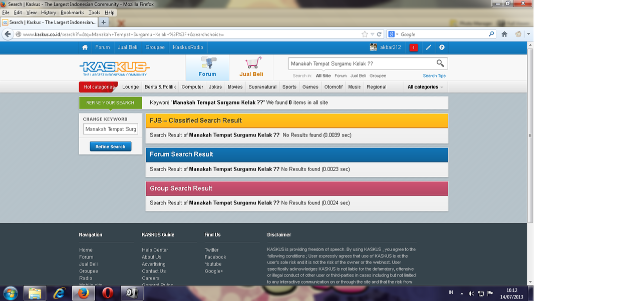Go back with Firefox back arrow

[x=8, y=34]
